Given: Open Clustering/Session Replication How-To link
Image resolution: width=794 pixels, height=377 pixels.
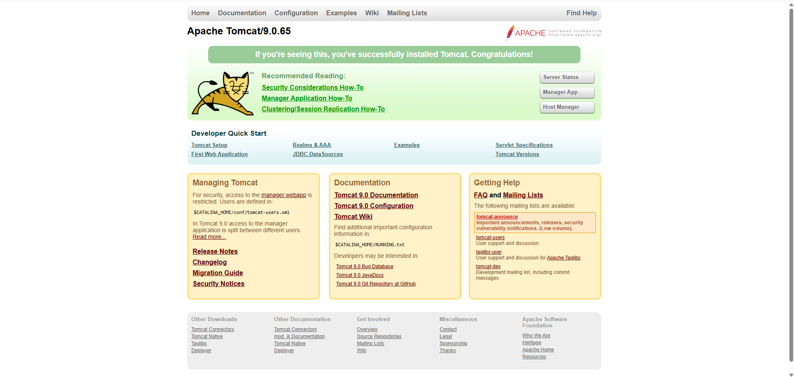Looking at the screenshot, I should coord(323,109).
